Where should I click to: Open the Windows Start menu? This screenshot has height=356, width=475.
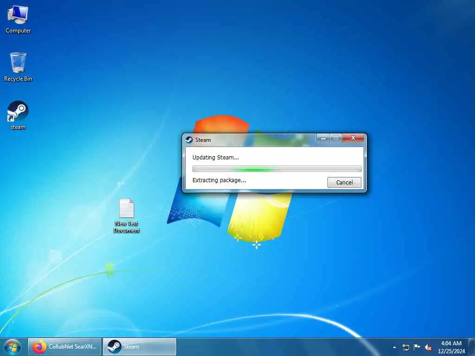tap(13, 347)
